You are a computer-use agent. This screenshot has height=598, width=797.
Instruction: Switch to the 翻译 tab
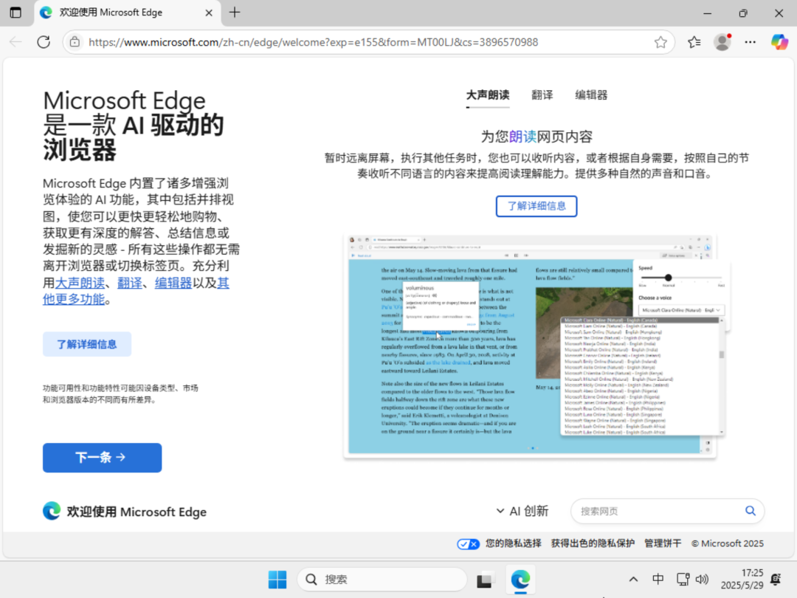tap(542, 95)
